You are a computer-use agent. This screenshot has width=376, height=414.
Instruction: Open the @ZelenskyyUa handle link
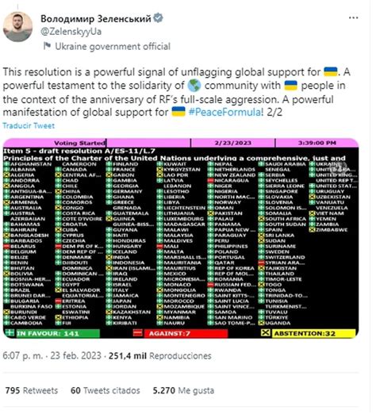(71, 32)
